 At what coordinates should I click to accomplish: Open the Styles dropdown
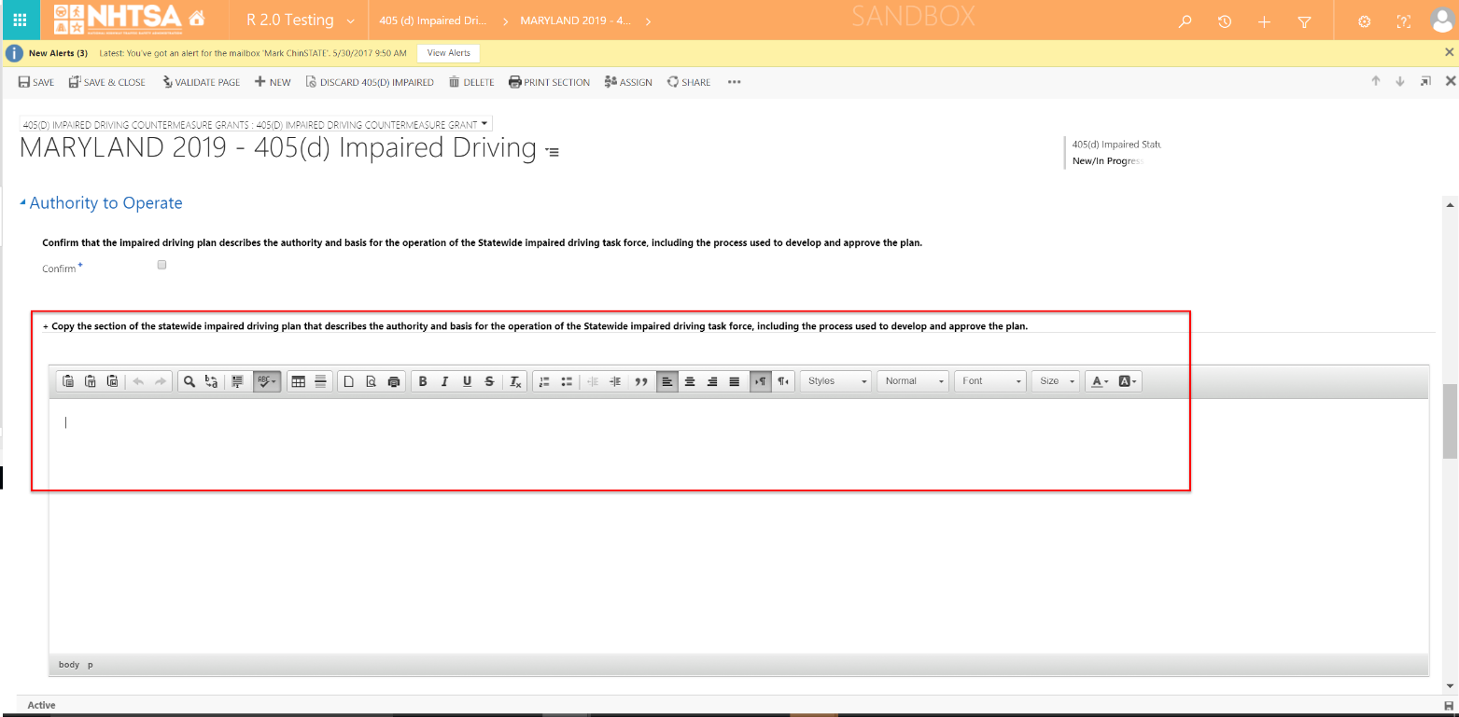click(x=836, y=381)
